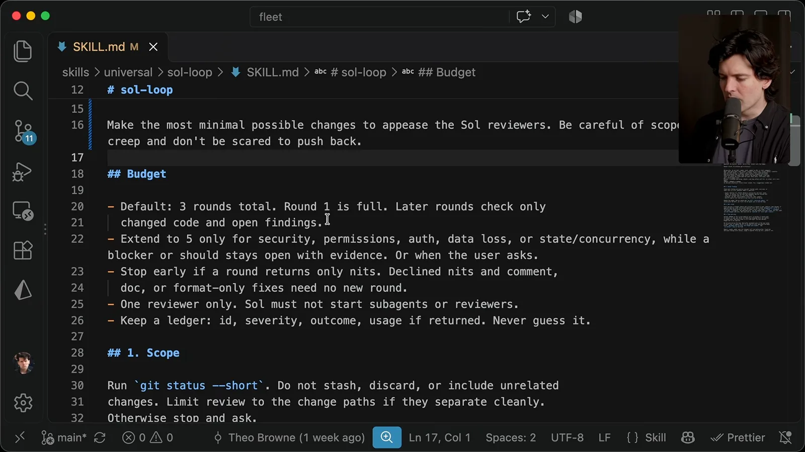
Task: Open the Run and Debug view
Action: tap(23, 172)
